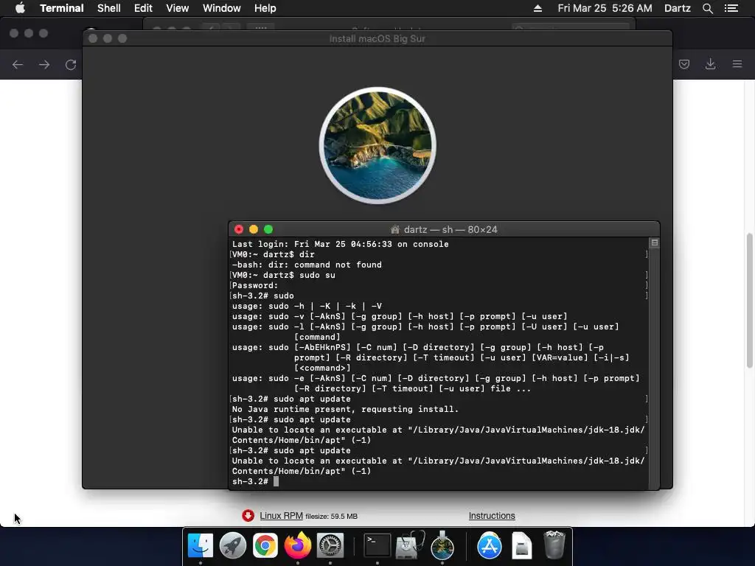Open Firefox from the Dock
The image size is (755, 566).
point(298,545)
